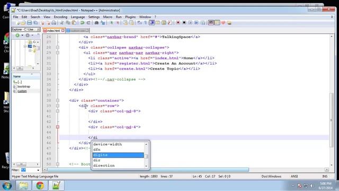Close the Explorer panel
This screenshot has width=339, height=191.
38,30
